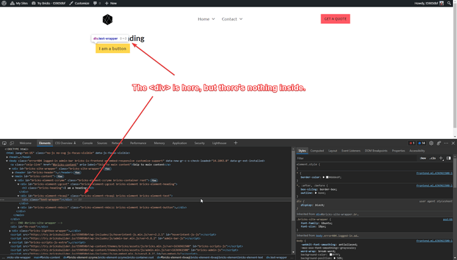The image size is (457, 260).
Task: Switch to the Computed sidebar tab
Action: [317, 151]
